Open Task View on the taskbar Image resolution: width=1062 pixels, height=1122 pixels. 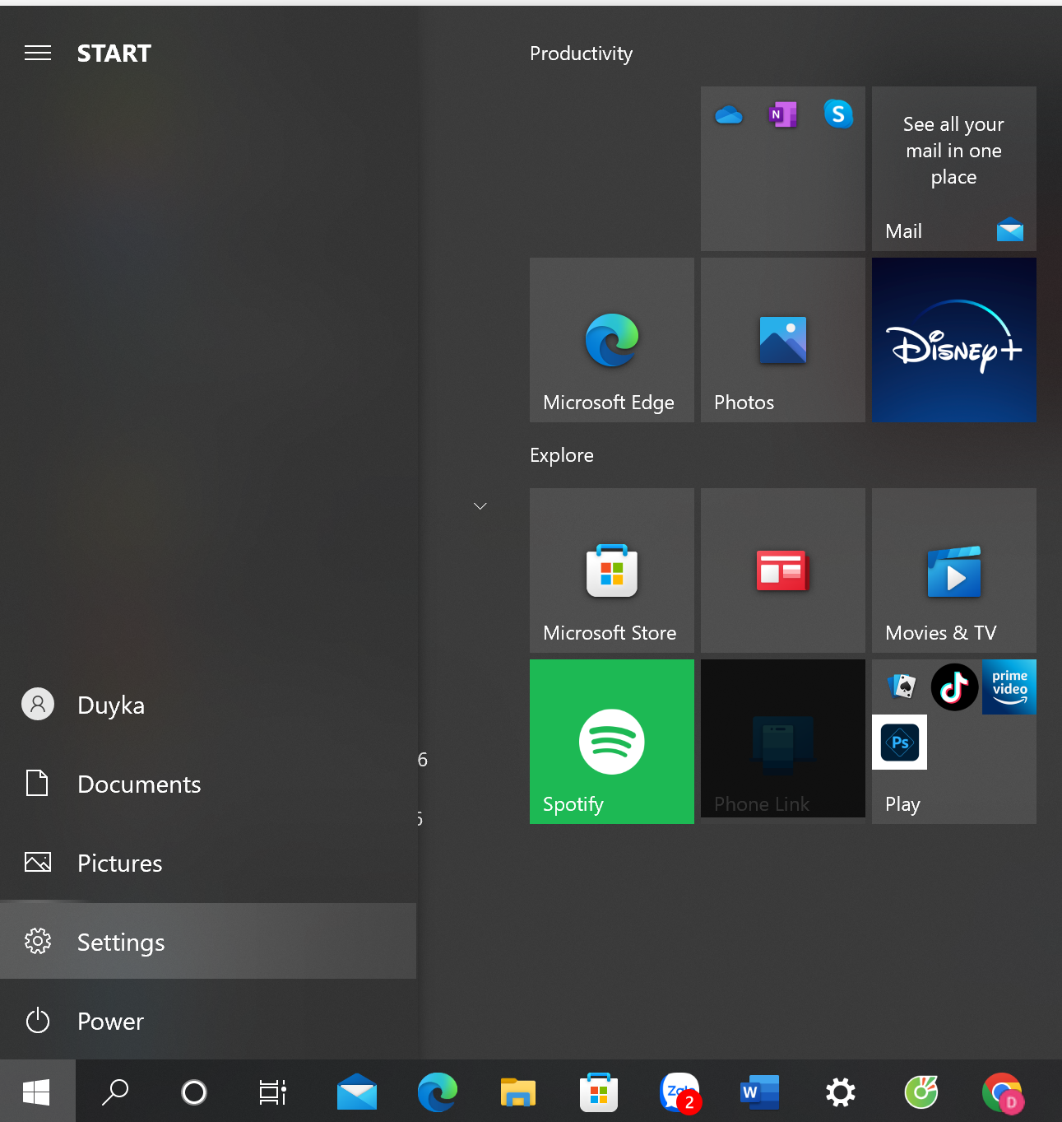point(273,1092)
